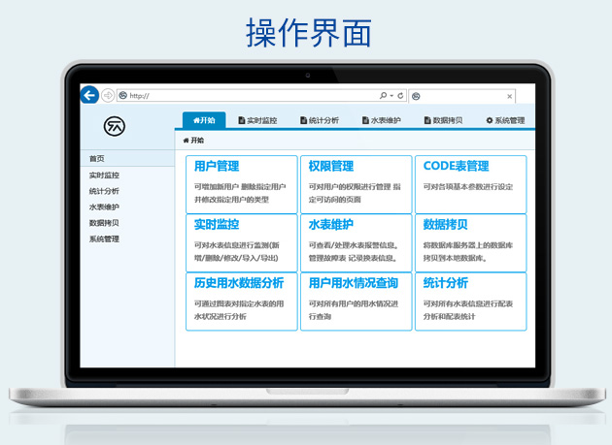The height and width of the screenshot is (445, 612).
Task: Open the 数据拷贝 tab
Action: 443,121
